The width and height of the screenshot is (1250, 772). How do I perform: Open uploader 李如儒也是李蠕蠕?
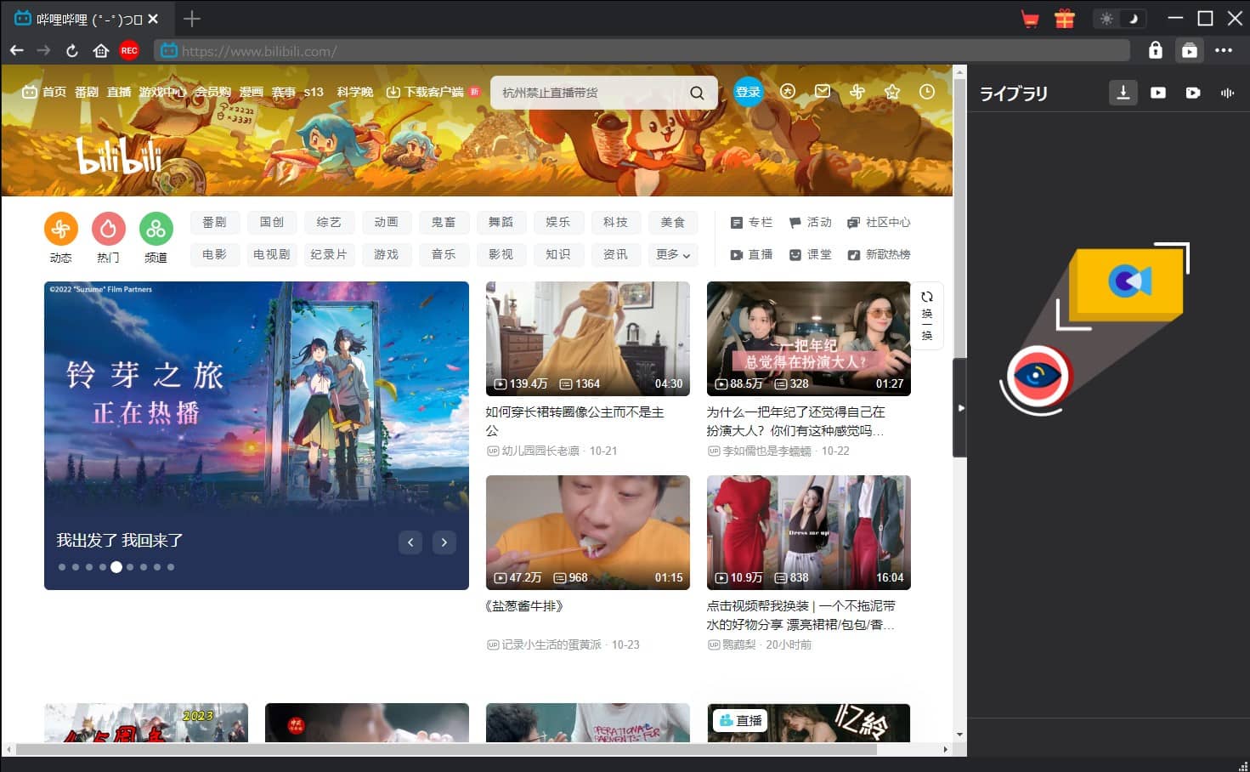pos(766,451)
